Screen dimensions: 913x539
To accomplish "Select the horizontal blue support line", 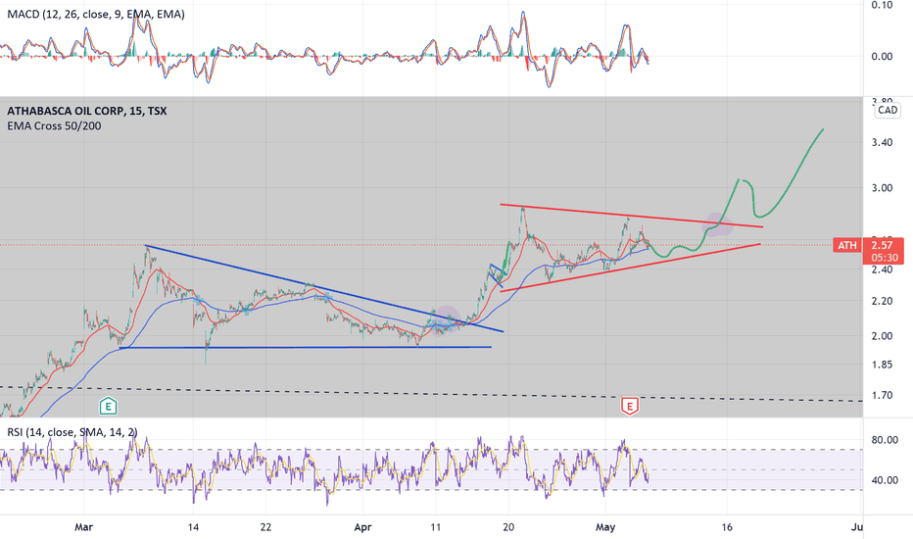I will coord(305,348).
